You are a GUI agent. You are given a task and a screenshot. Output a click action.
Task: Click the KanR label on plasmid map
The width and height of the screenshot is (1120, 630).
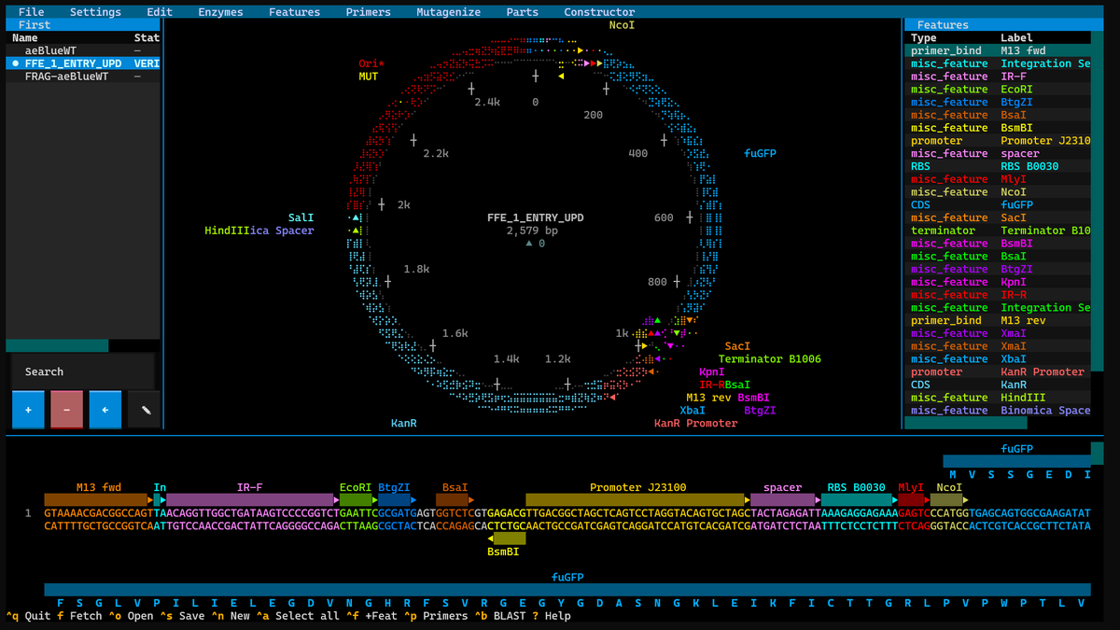pos(403,423)
